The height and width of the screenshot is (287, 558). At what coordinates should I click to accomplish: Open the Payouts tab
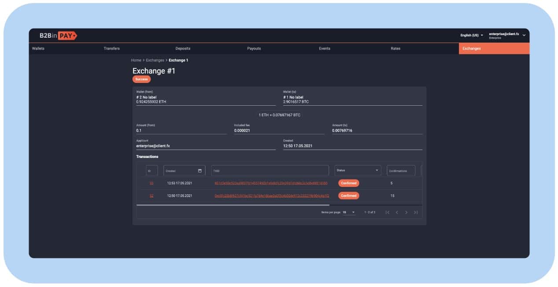[x=254, y=49]
